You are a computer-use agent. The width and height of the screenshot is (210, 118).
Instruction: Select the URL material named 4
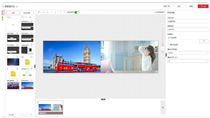[13, 74]
